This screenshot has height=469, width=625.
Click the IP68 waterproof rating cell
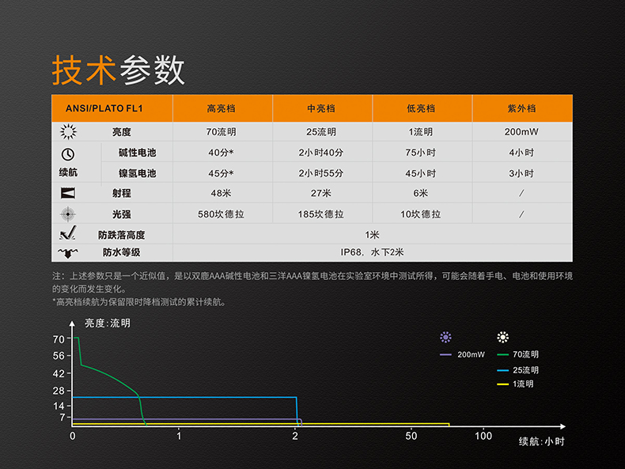coord(372,252)
